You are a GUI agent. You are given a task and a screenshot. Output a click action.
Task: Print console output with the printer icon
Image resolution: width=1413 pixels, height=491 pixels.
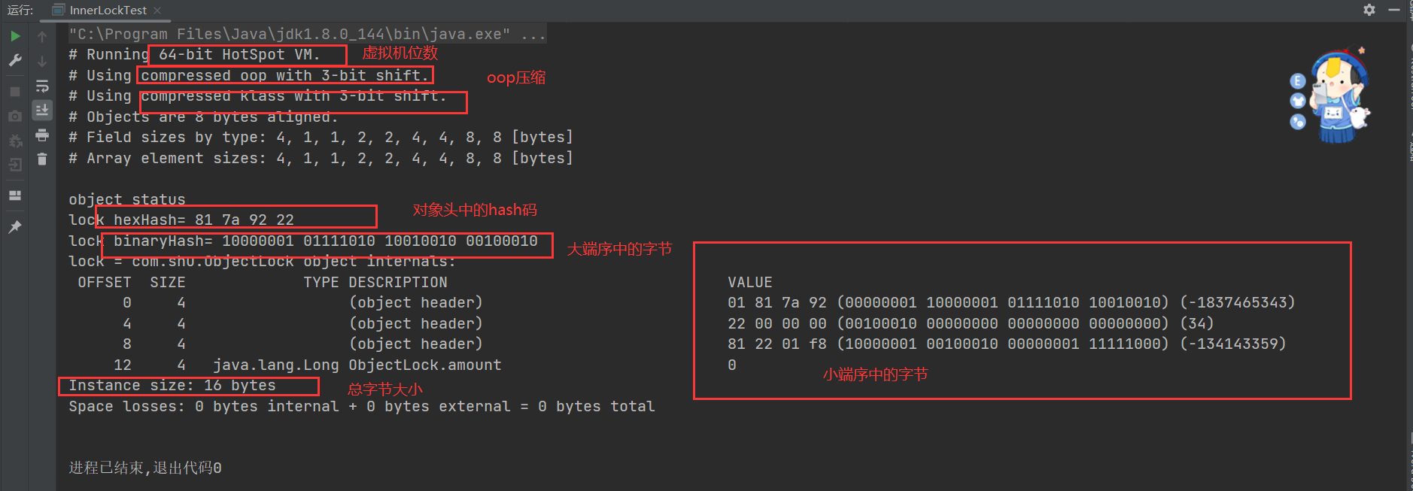(x=42, y=135)
